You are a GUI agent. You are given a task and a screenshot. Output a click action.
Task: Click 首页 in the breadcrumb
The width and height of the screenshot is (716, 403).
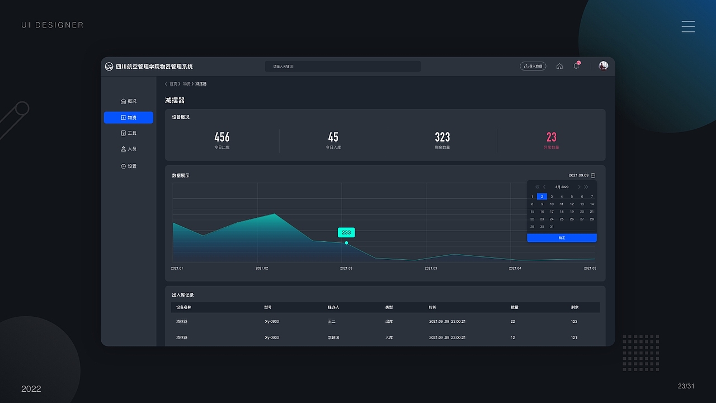(x=173, y=84)
